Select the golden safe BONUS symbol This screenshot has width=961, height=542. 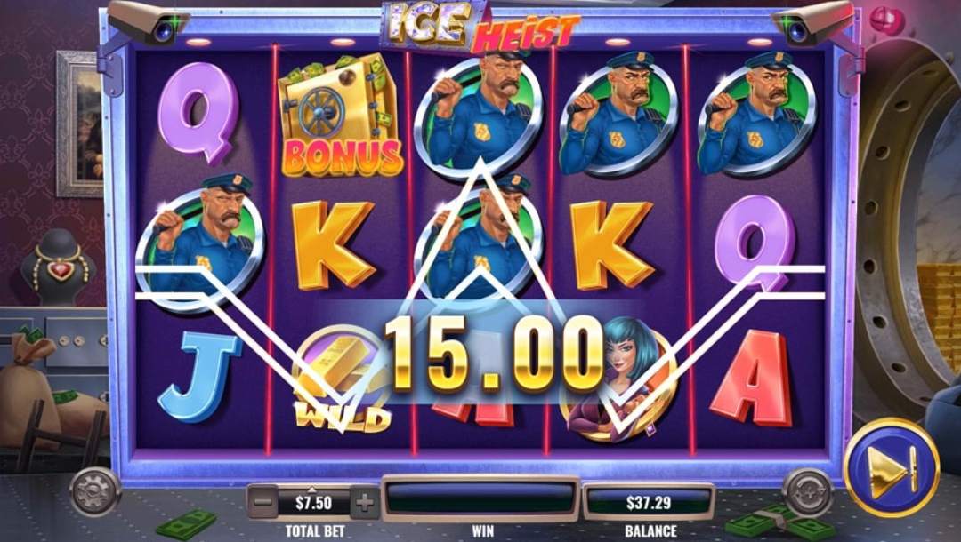coord(341,115)
